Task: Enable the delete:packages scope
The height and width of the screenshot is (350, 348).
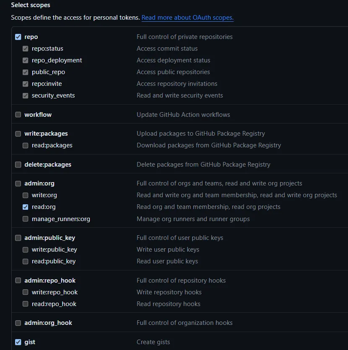Action: (x=18, y=165)
